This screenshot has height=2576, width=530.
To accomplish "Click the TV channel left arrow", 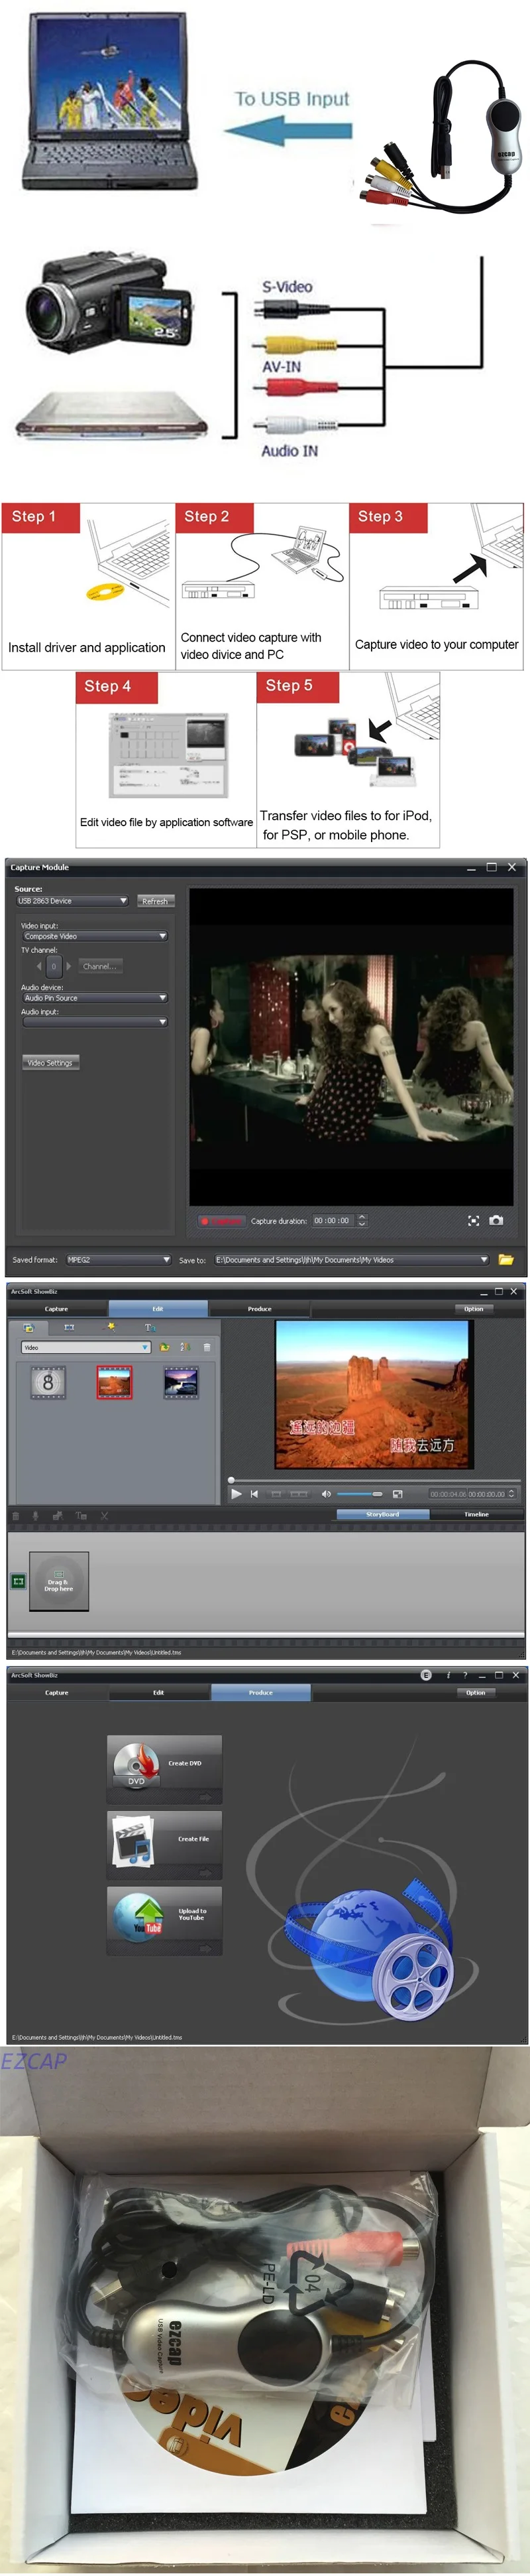I will [39, 966].
